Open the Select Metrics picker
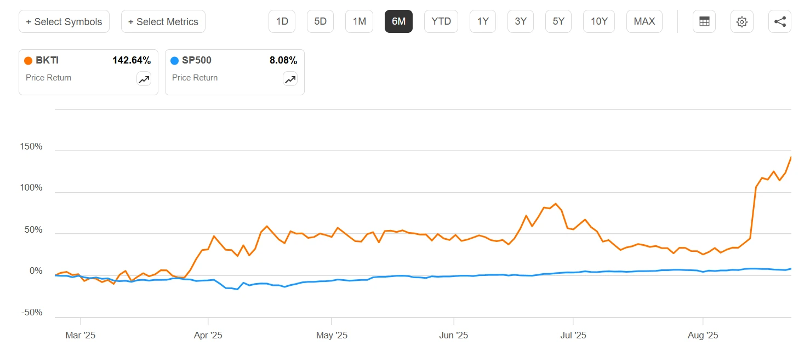This screenshot has height=363, width=810. coord(163,22)
